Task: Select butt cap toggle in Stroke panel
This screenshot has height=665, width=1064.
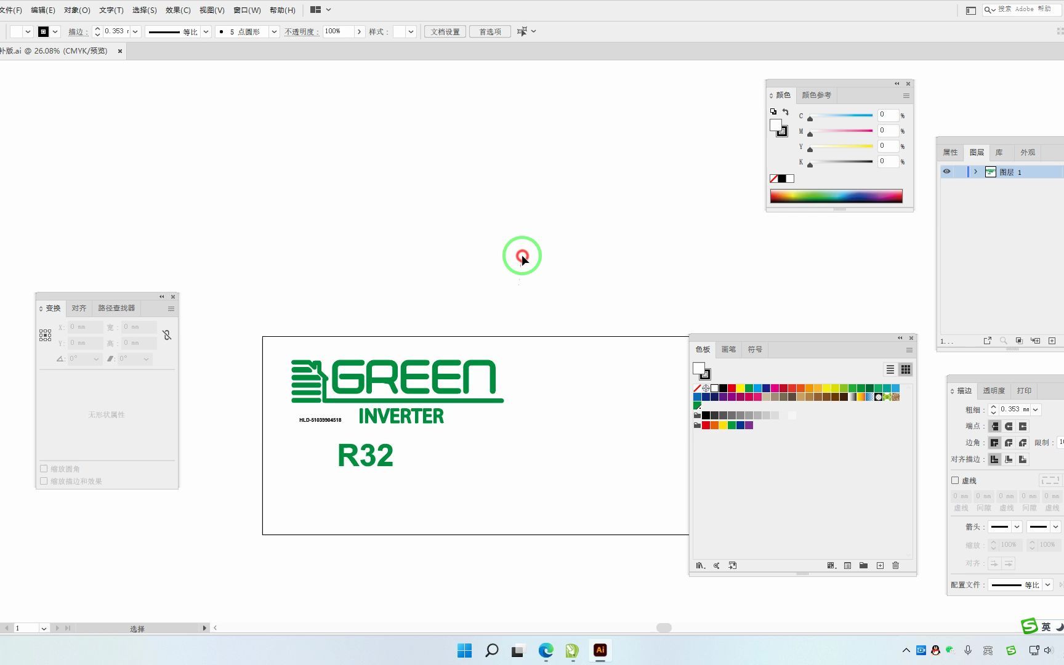Action: click(x=994, y=426)
